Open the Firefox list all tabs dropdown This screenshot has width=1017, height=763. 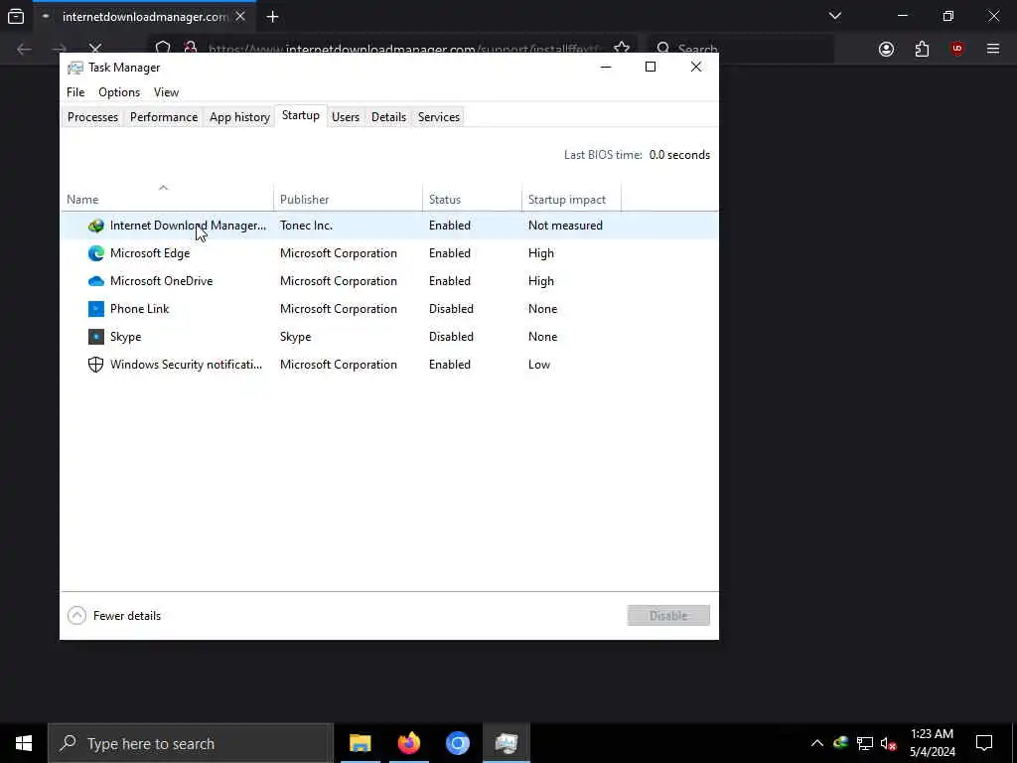[834, 16]
